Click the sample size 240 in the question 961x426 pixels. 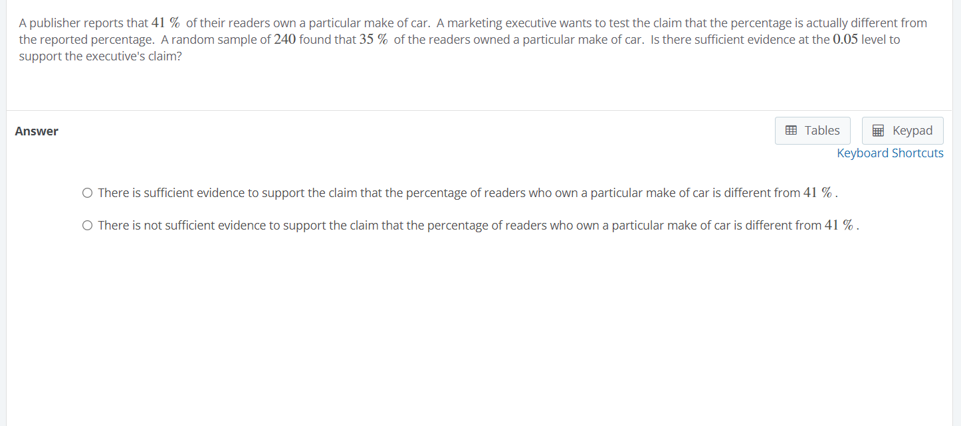284,39
